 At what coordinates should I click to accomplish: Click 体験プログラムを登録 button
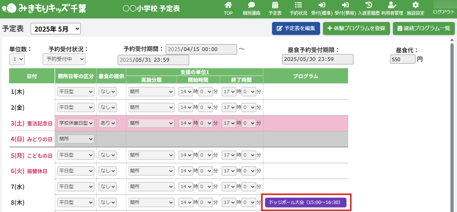(x=356, y=28)
